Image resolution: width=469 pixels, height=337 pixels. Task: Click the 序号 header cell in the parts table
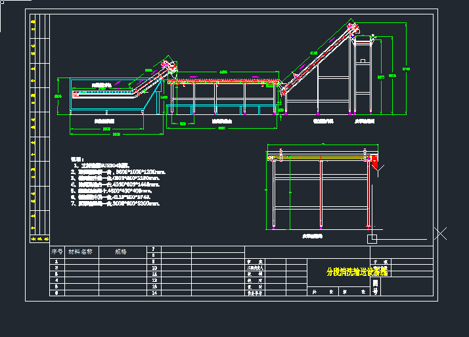tap(57, 252)
